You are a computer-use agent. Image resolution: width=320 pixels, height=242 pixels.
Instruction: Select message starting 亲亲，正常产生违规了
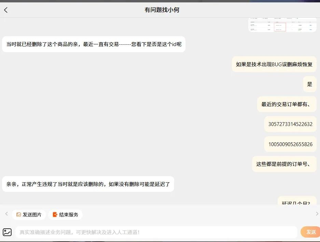pos(88,184)
